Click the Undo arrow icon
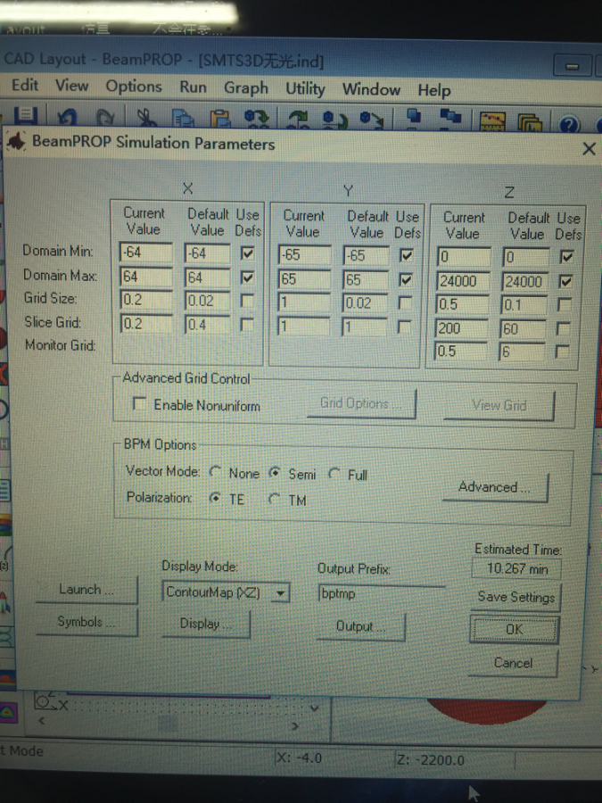The width and height of the screenshot is (602, 803). coord(67,117)
